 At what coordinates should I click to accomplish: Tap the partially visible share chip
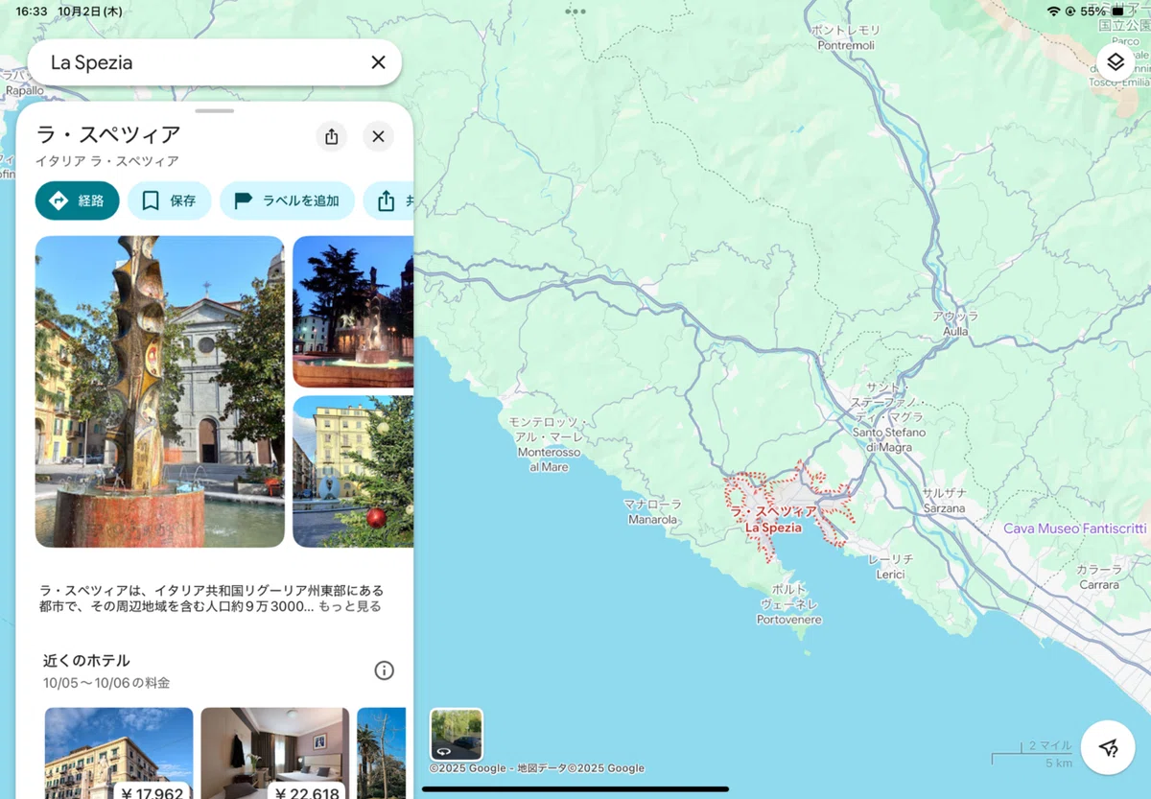click(x=388, y=200)
